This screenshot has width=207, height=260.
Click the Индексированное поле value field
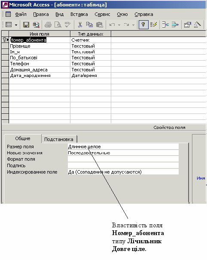click(x=123, y=172)
